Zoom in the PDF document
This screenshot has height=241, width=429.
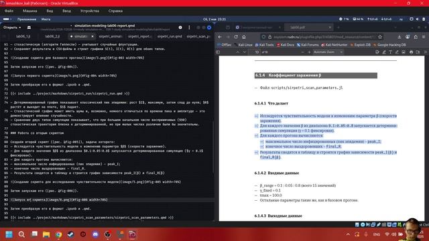[x=309, y=52]
